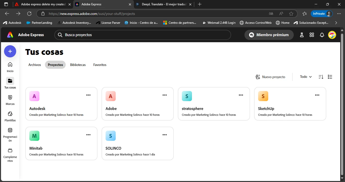This screenshot has width=345, height=182.
Task: Click the beaker labs icon in header
Action: pyautogui.click(x=302, y=35)
